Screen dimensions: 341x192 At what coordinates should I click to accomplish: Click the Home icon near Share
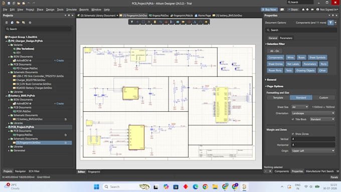pyautogui.click(x=303, y=10)
